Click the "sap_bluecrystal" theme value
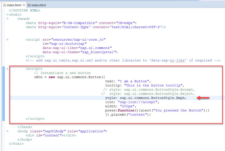 [x=98, y=52]
